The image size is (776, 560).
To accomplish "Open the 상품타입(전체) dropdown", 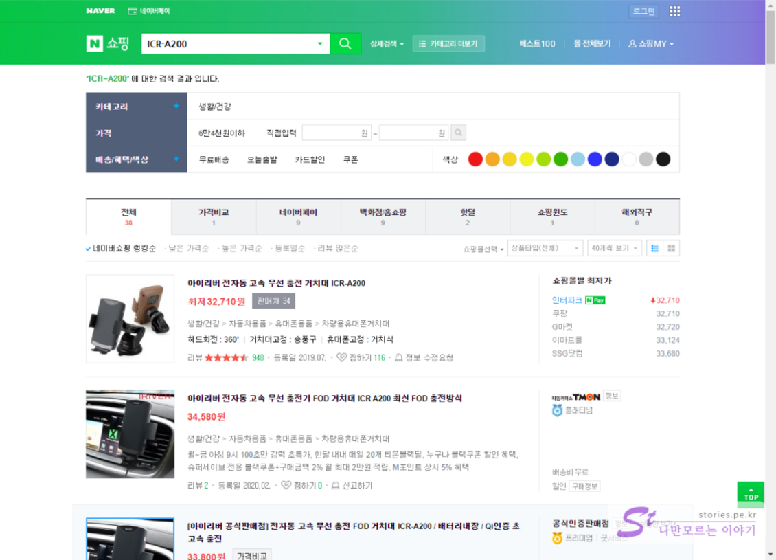I will 545,248.
